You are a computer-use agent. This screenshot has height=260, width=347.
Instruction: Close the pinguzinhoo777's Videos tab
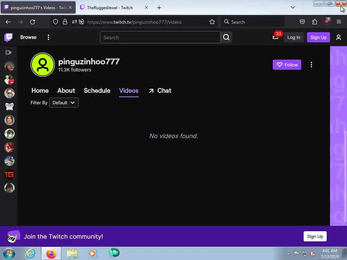(70, 8)
